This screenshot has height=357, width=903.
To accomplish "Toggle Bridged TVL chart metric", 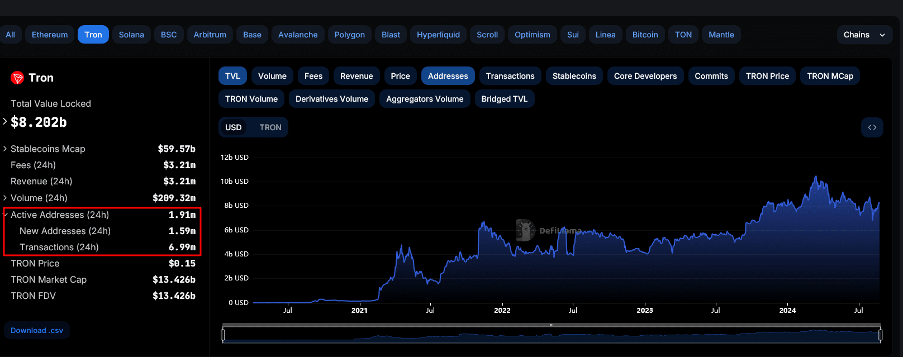I will click(505, 99).
